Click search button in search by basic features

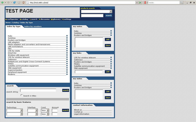66,110
